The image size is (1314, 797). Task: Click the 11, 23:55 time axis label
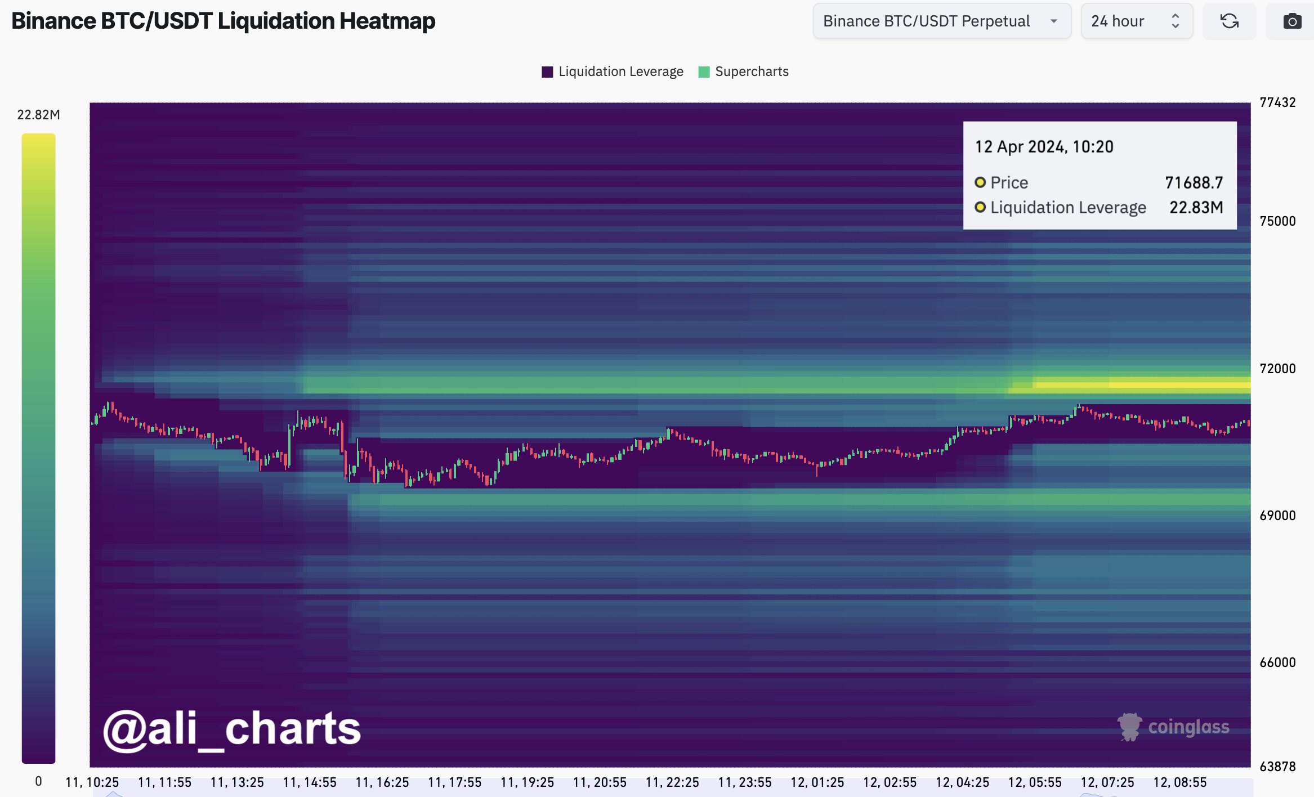pos(745,782)
